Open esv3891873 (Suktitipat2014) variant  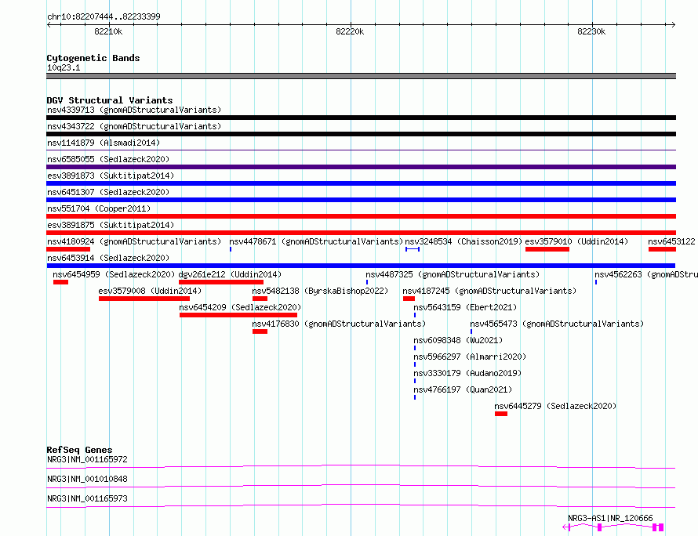(111, 176)
